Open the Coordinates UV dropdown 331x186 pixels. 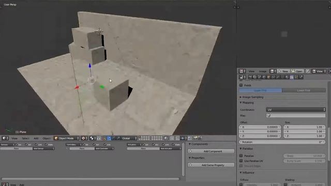click(296, 110)
